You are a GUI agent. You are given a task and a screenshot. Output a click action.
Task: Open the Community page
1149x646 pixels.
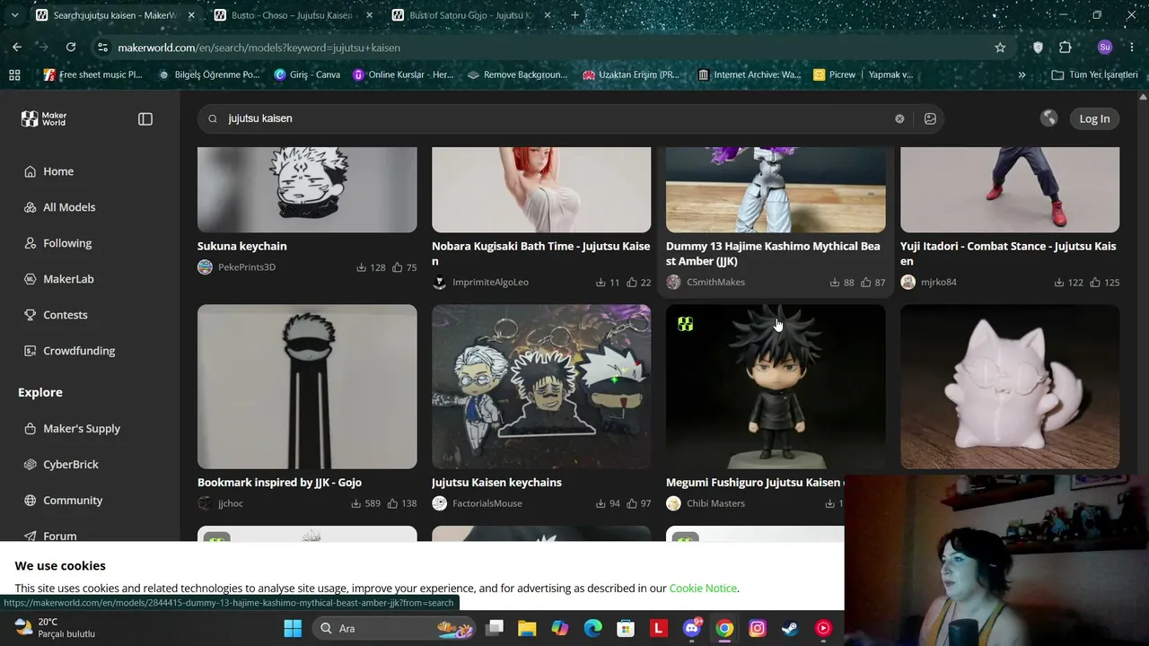(x=73, y=501)
